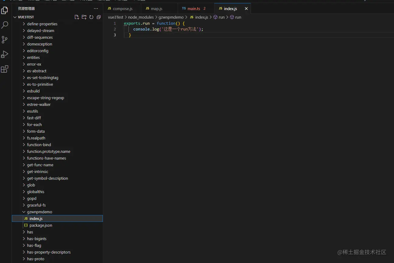Refresh the explorer file tree
The image size is (394, 263).
(91, 17)
